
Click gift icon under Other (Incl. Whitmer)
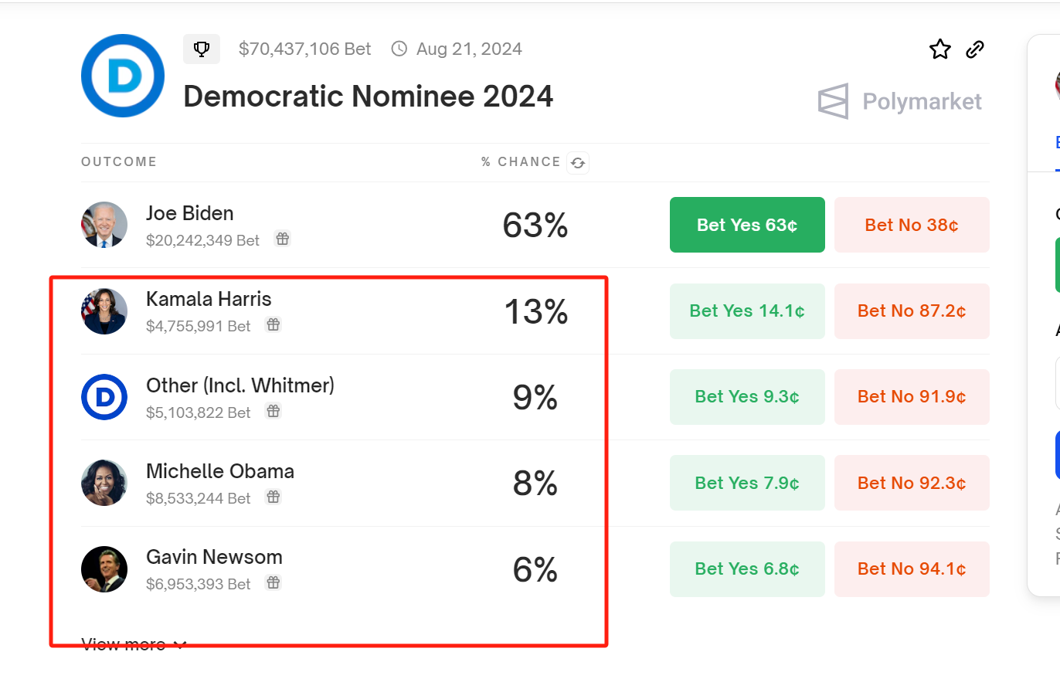point(273,412)
